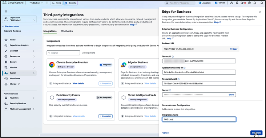
Task: Show the Secret value
Action: pos(231,95)
